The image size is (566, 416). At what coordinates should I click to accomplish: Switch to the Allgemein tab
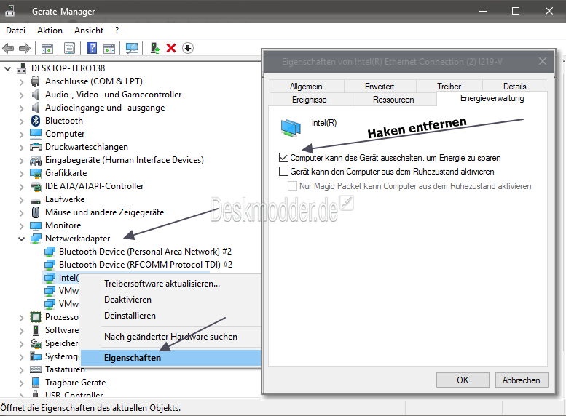[306, 87]
